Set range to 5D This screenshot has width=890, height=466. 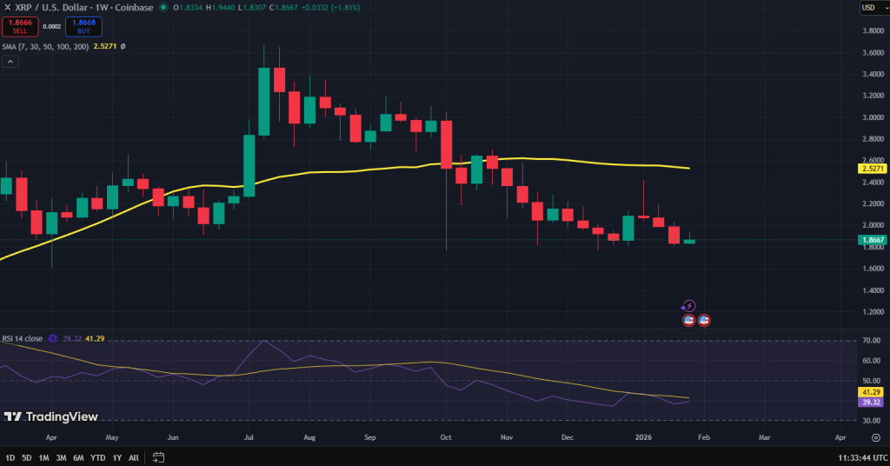[x=27, y=457]
